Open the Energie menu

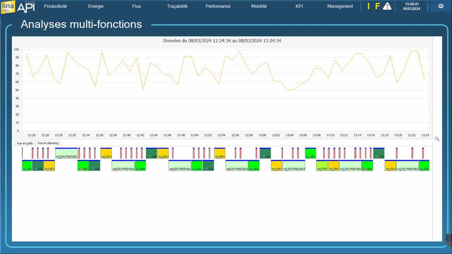point(96,6)
